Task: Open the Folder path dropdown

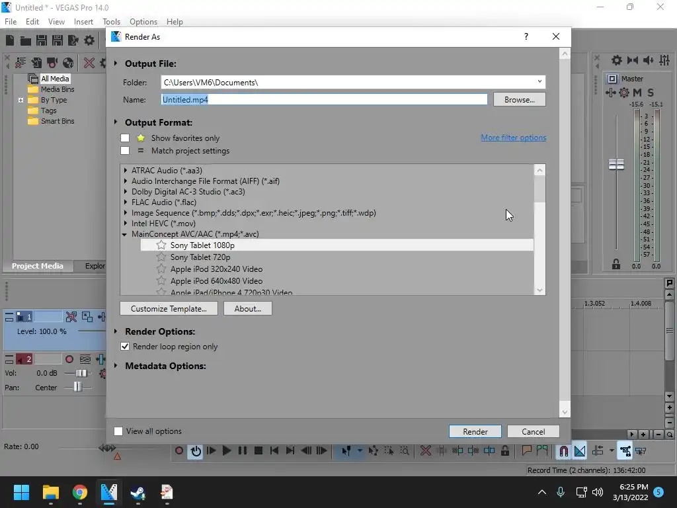Action: coord(539,81)
